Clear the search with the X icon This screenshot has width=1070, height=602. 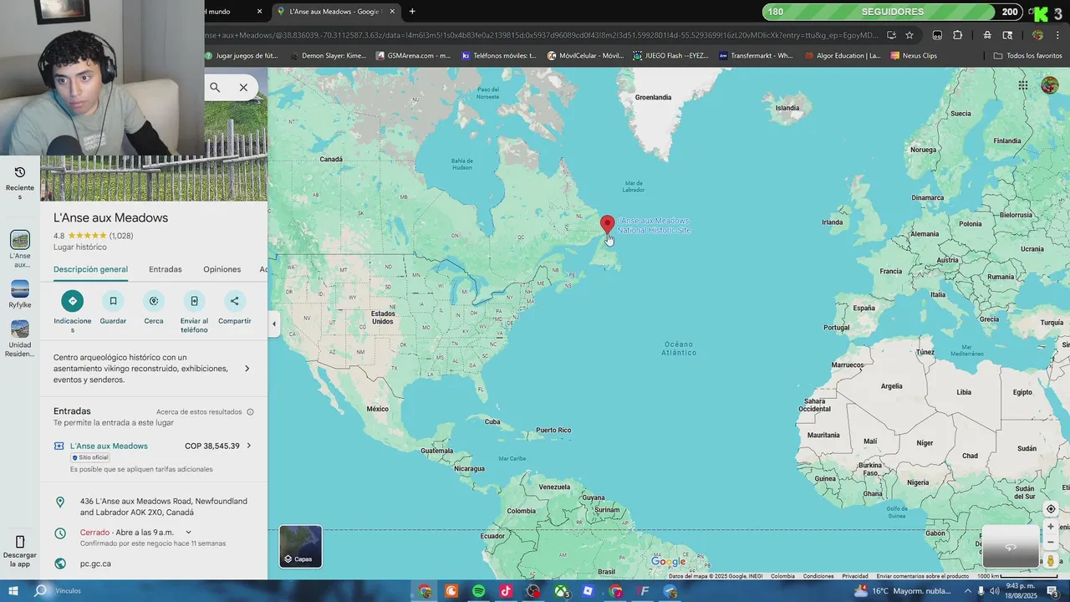coord(243,87)
